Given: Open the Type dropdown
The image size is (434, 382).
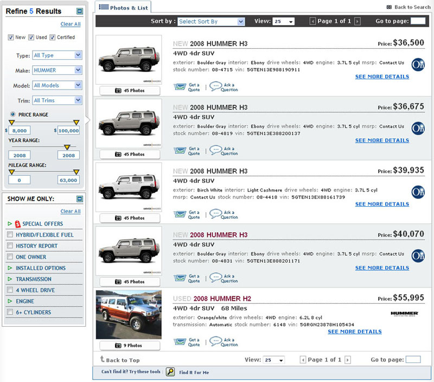Looking at the screenshot, I should coord(58,55).
